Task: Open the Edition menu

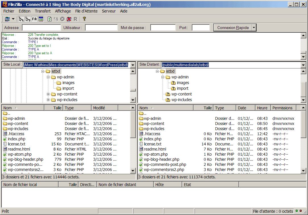Action: [x=24, y=11]
